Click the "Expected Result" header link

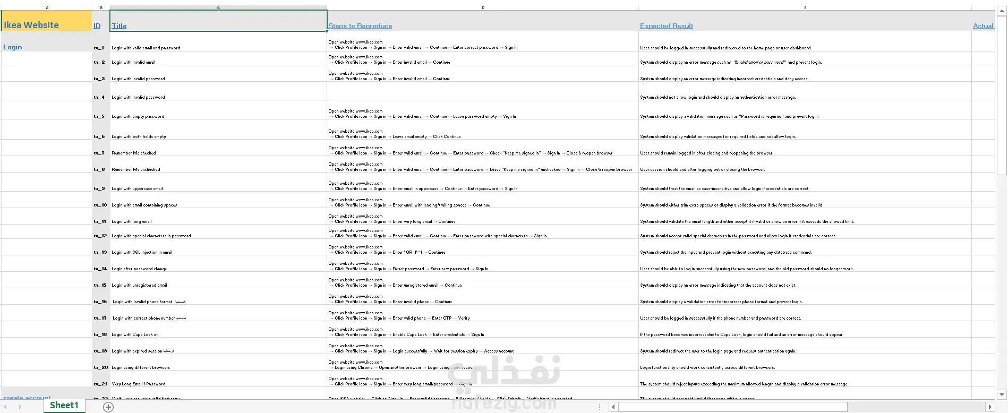[x=667, y=25]
